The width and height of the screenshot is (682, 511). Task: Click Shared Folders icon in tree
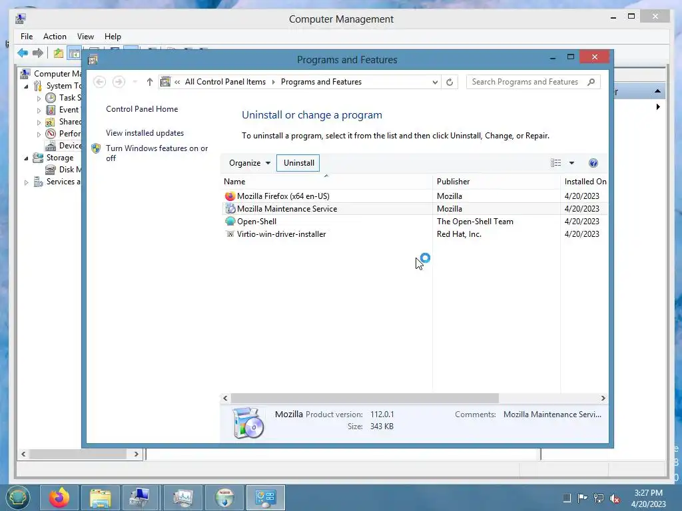51,122
